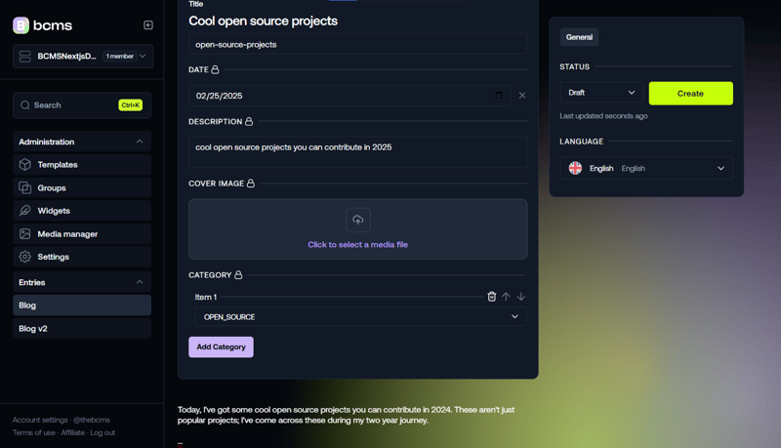Go to Groups in the sidebar
This screenshot has width=781, height=448.
[52, 187]
